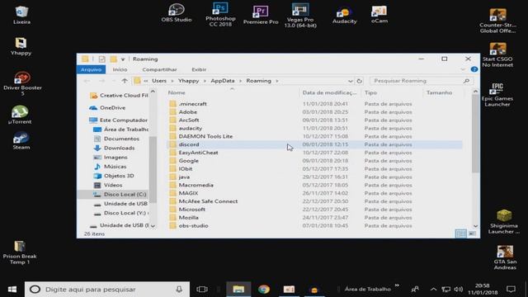Viewport: 528px width, 297px height.
Task: Expand the ribbon with chevron arrow
Action: pos(463,69)
